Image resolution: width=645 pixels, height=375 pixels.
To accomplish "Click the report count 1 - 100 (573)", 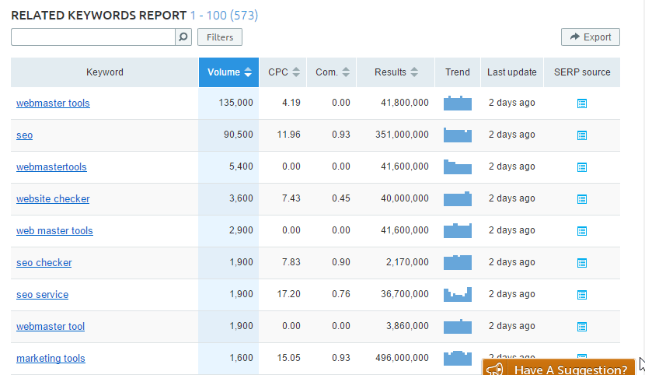I will pos(224,16).
